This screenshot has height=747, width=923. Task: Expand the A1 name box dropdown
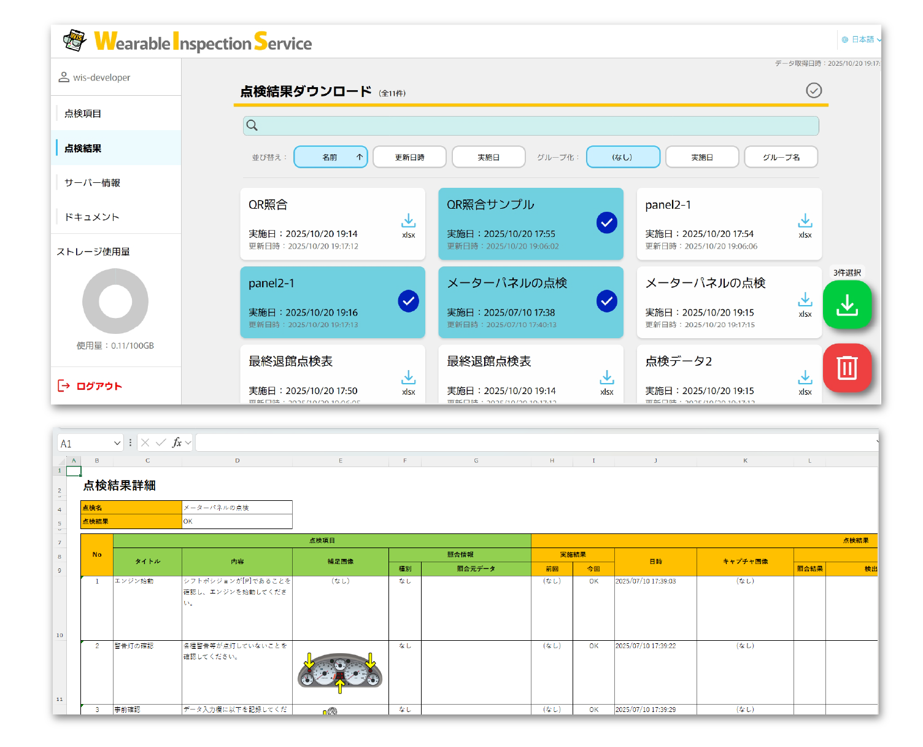point(117,443)
